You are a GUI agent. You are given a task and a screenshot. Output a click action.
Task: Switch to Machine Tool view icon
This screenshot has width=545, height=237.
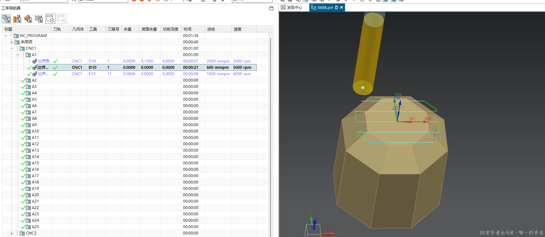point(17,19)
